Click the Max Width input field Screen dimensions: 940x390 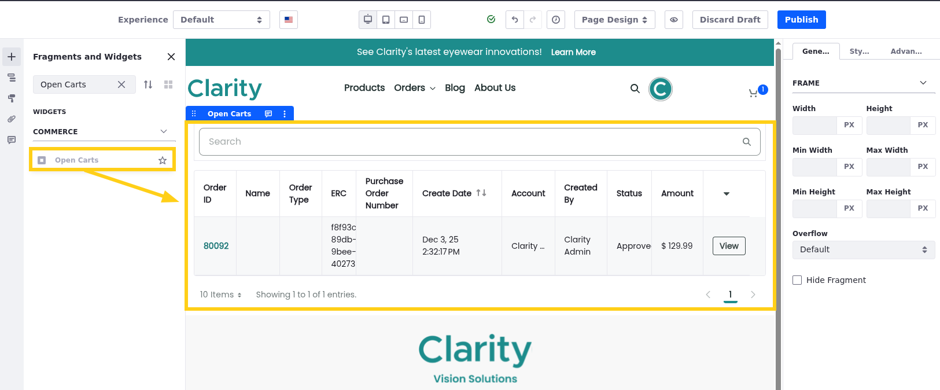click(888, 167)
